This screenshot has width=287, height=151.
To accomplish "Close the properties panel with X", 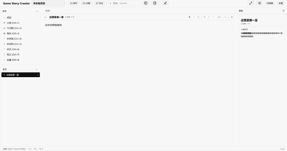I will point(284,11).
